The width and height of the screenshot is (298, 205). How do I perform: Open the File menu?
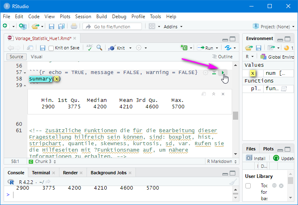tap(6, 17)
